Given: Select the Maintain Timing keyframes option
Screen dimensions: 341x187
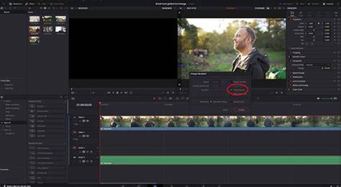Looking at the screenshot, I should (x=211, y=102).
